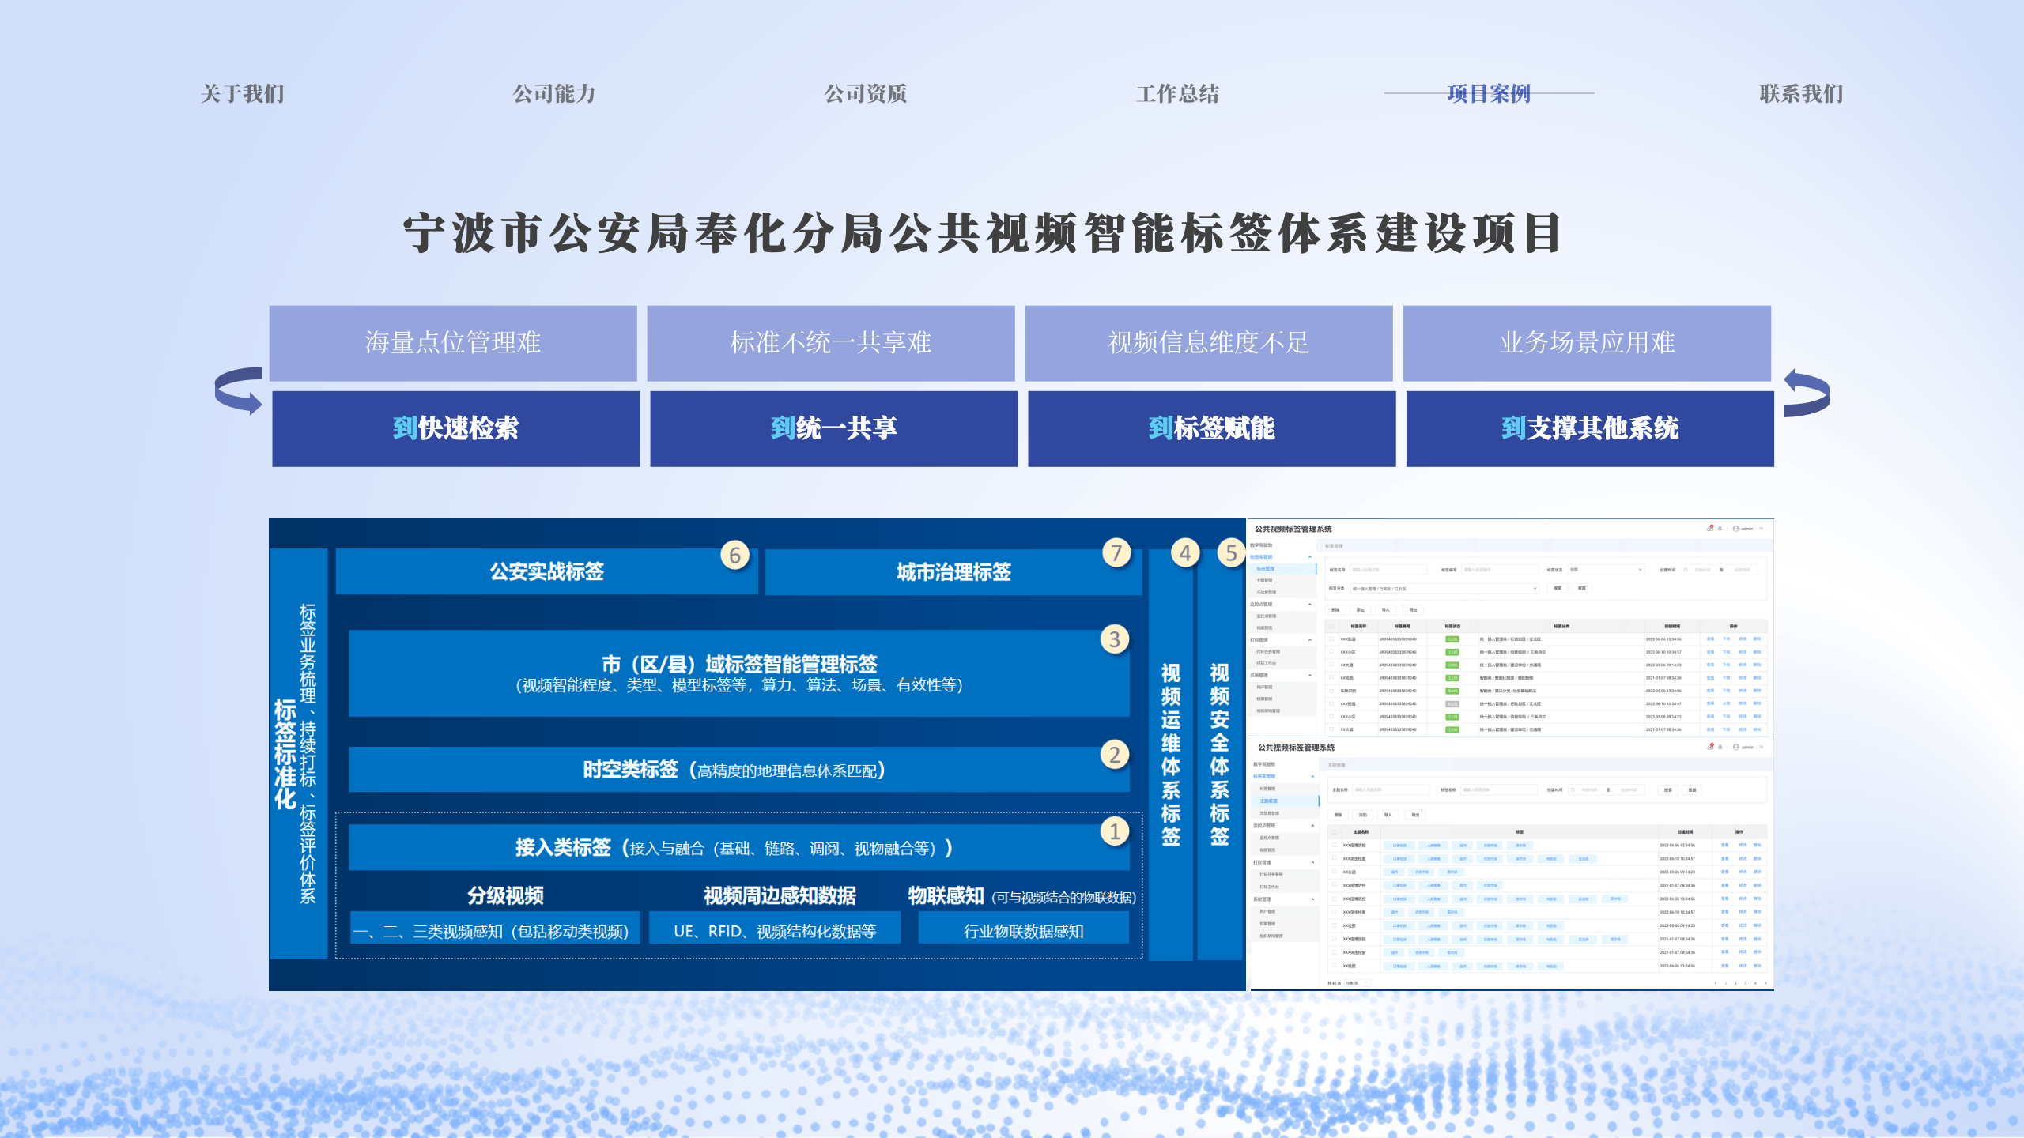Screen dimensions: 2024x1138
Task: Click the 主题名称 input field
Action: tap(1391, 789)
